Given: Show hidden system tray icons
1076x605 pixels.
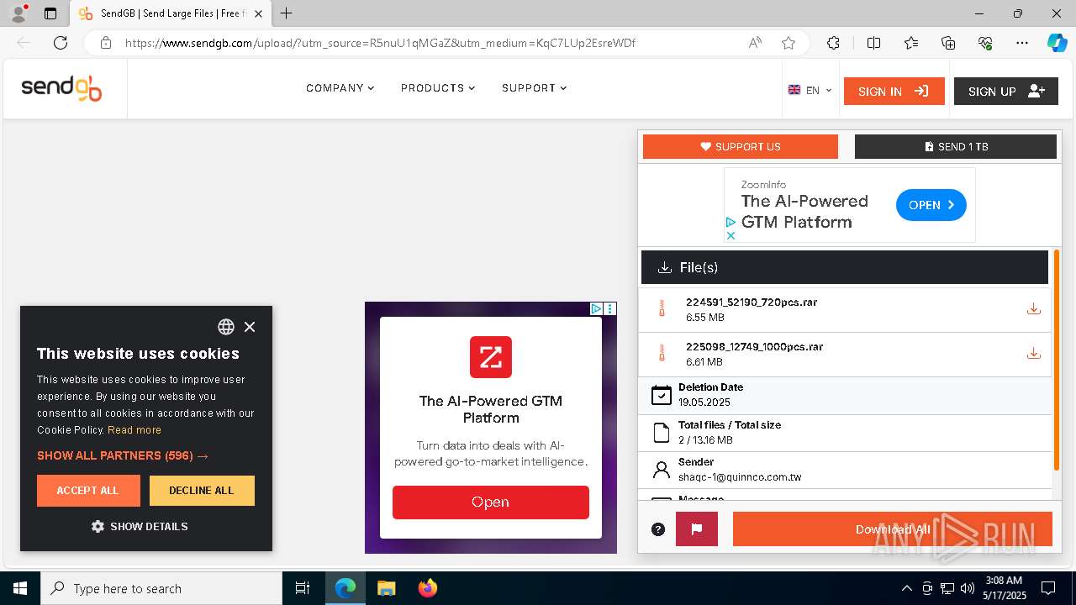Looking at the screenshot, I should click(x=906, y=588).
